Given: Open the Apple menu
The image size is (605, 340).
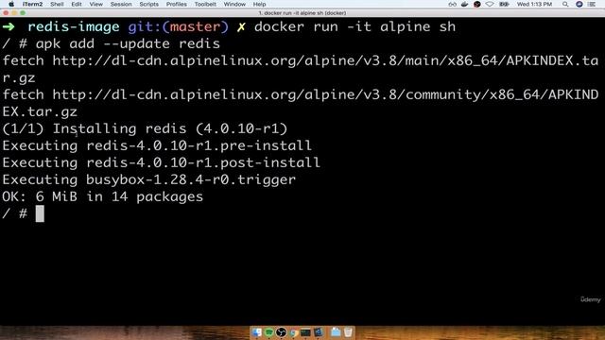Looking at the screenshot, I should click(x=11, y=4).
